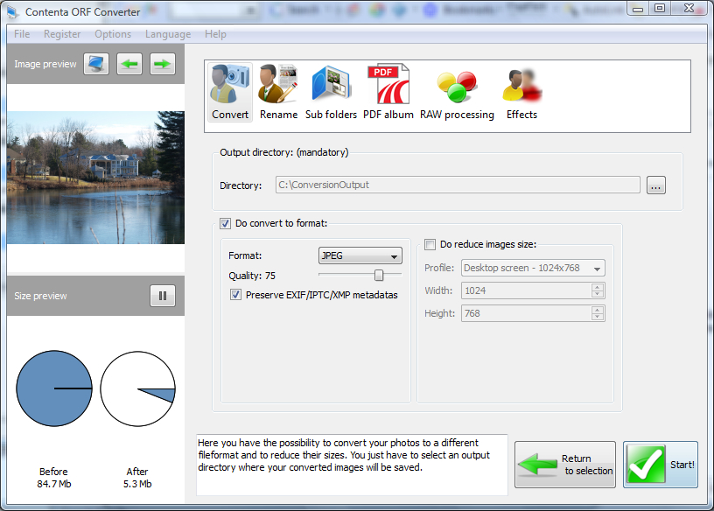Click the After size pie chart
Screen dimensions: 714x511
coord(137,388)
